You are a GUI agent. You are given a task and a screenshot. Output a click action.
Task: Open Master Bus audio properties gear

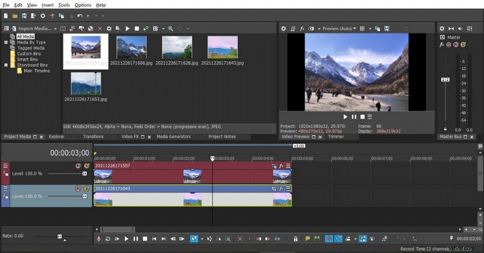coord(442,28)
